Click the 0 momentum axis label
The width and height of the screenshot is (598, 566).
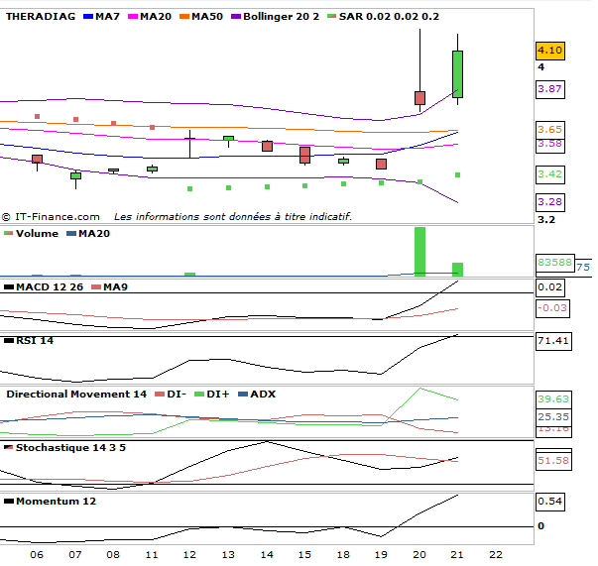540,526
